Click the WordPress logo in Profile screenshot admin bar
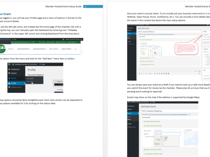 pos(9,64)
